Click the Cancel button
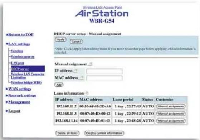Image resolution: width=200 pixels, height=140 pixels. [x=76, y=41]
